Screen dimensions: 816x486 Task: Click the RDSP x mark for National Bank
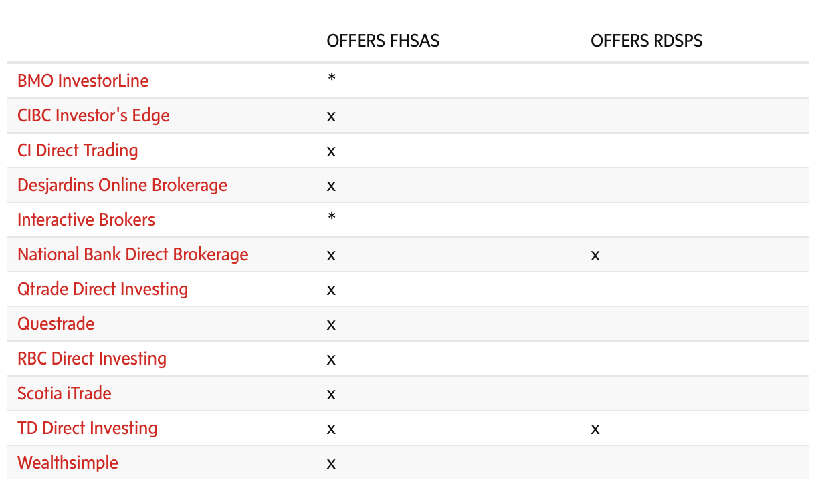pyautogui.click(x=595, y=256)
